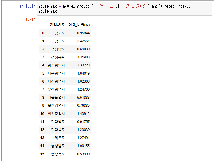
Task: Select the 제주도 cell
Action: pyautogui.click(x=60, y=138)
